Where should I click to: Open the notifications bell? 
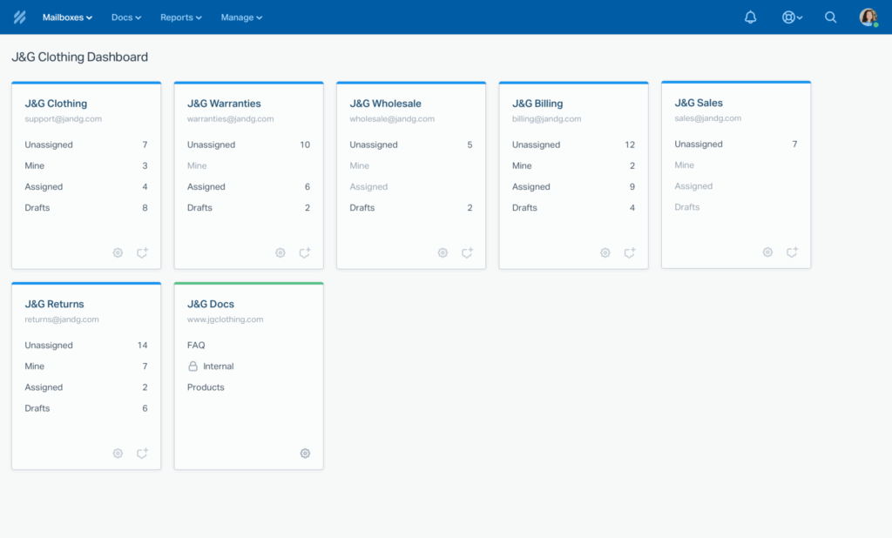(x=750, y=17)
